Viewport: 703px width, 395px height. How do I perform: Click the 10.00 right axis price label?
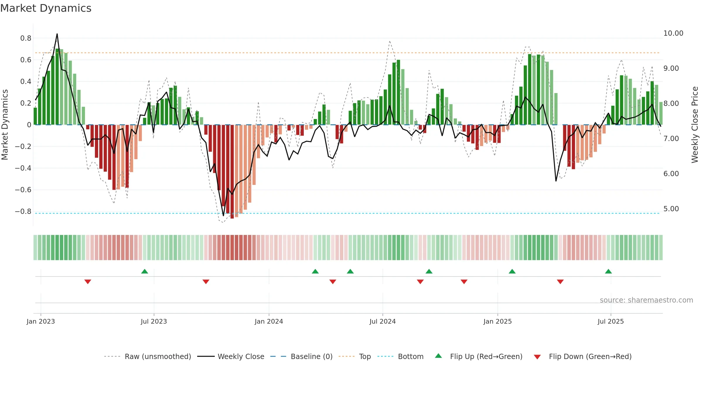pyautogui.click(x=673, y=33)
